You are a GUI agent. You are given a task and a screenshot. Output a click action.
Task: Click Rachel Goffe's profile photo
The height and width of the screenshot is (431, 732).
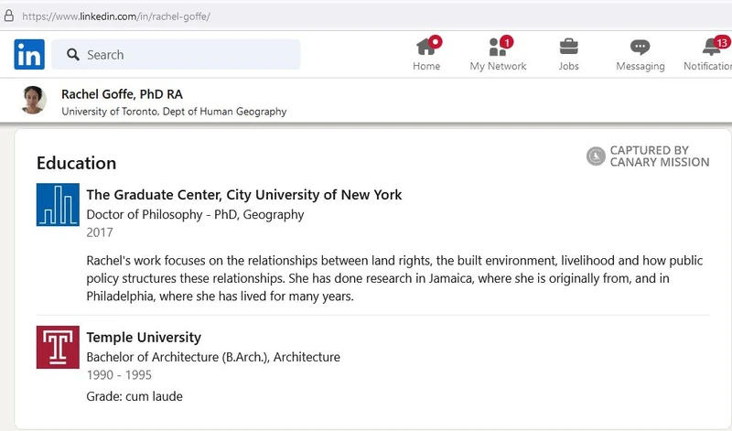click(34, 100)
